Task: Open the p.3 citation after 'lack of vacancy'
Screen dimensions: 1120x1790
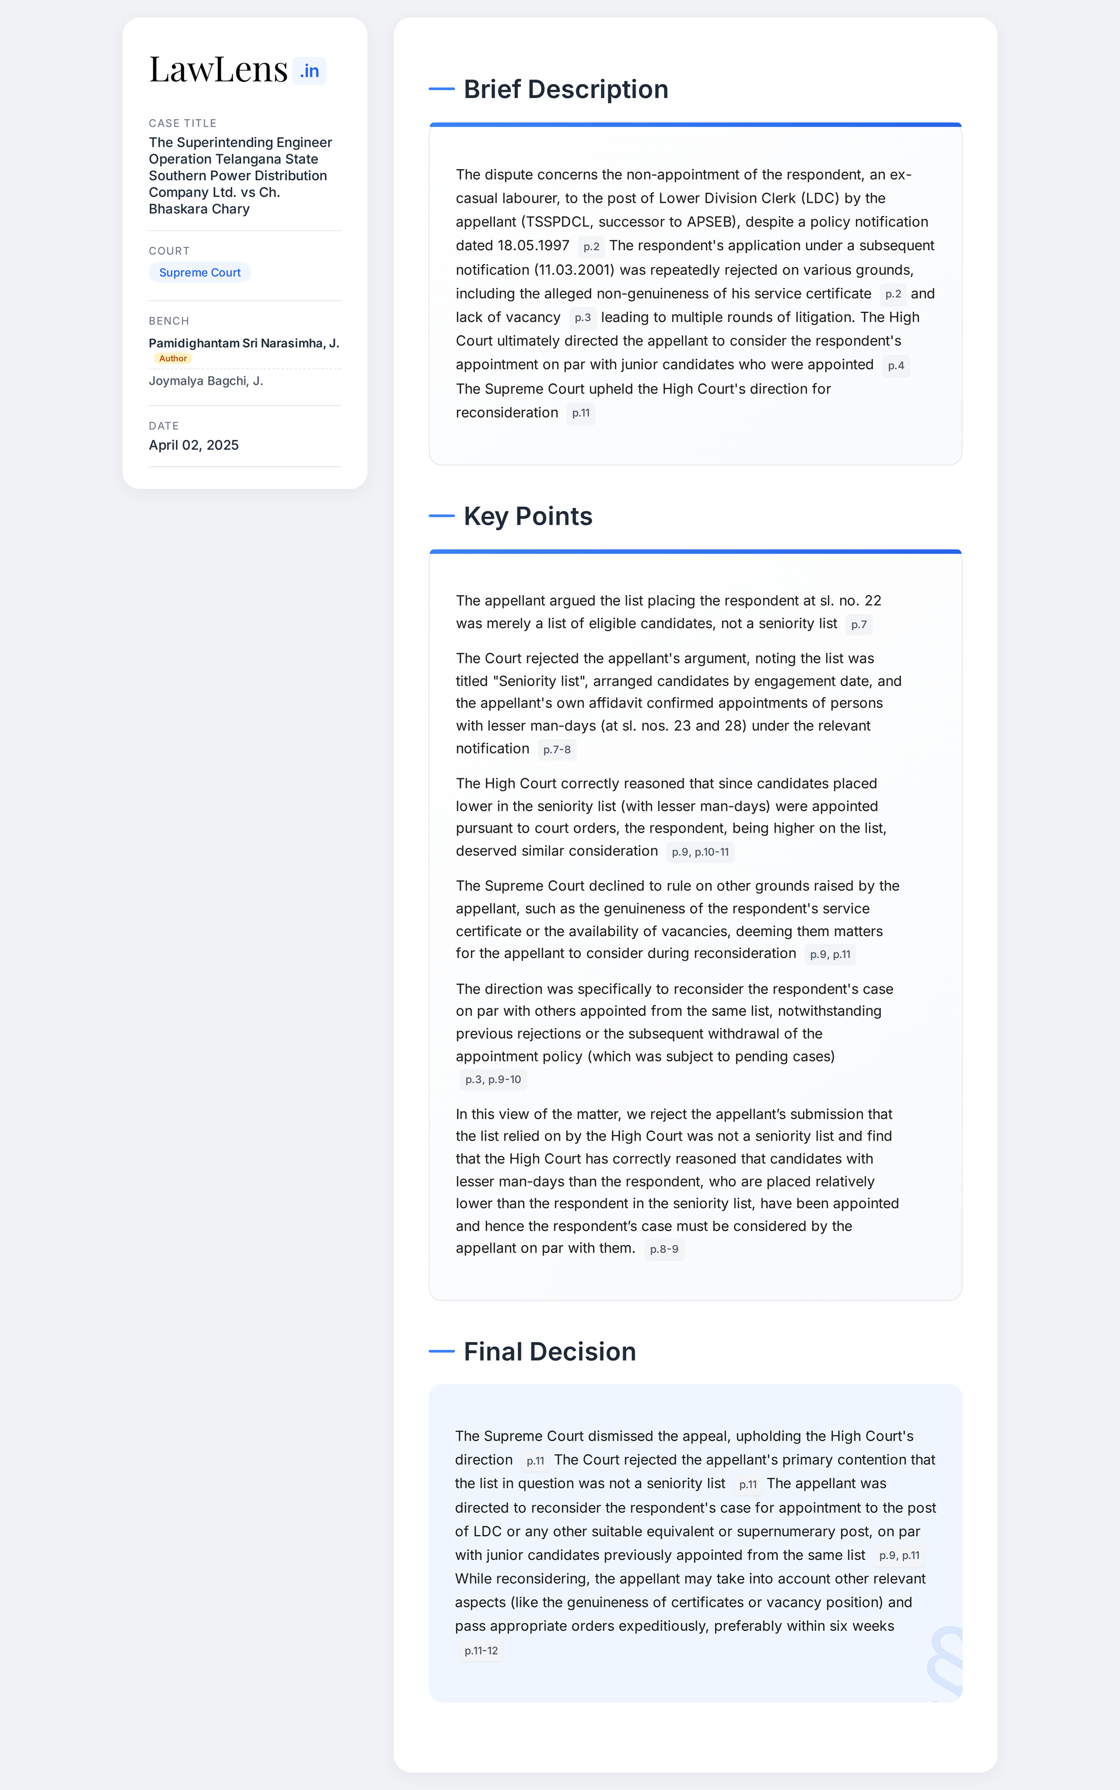Action: click(x=582, y=317)
